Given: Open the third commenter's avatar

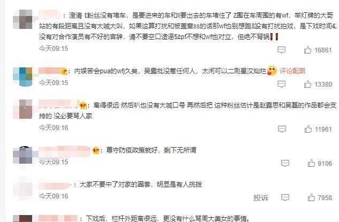Looking at the screenshot, I should tap(22, 109).
